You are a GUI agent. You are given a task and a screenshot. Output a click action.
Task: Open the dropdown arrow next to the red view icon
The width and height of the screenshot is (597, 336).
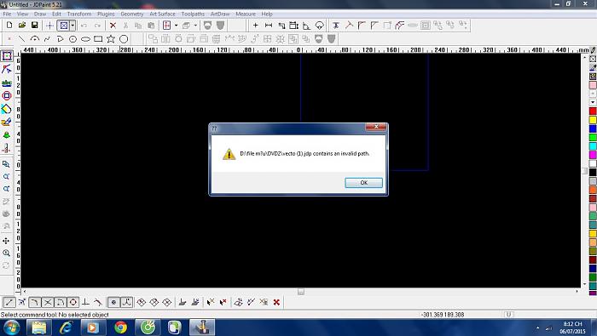[x=176, y=26]
